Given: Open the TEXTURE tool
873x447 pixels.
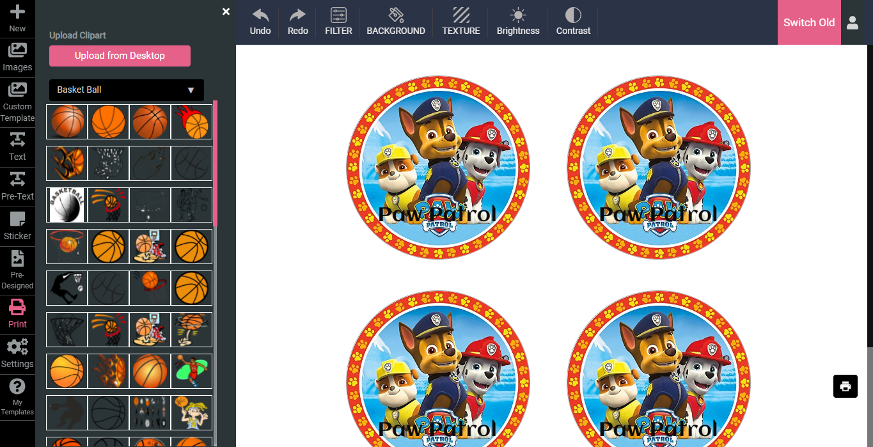Looking at the screenshot, I should (x=460, y=15).
